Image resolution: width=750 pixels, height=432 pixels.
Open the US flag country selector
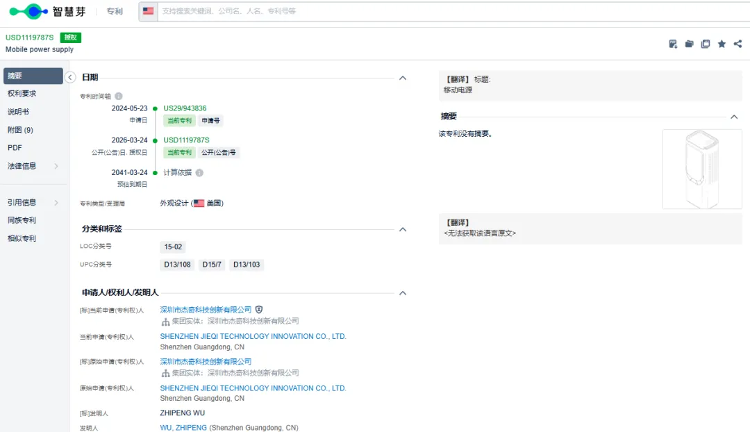click(x=149, y=11)
